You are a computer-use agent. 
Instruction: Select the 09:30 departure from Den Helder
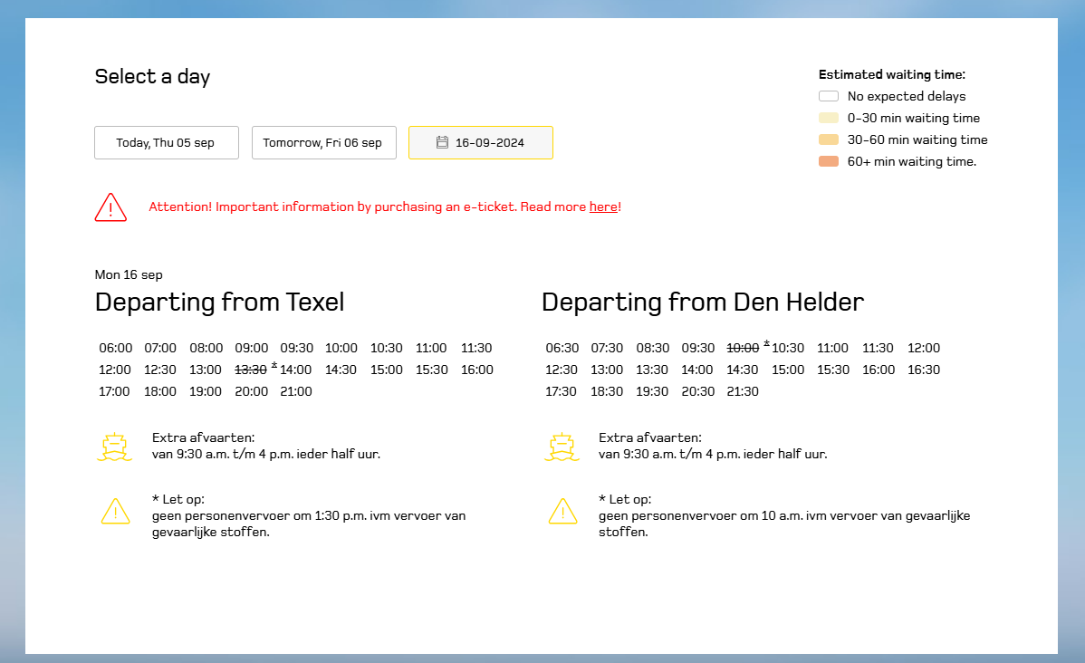coord(698,348)
